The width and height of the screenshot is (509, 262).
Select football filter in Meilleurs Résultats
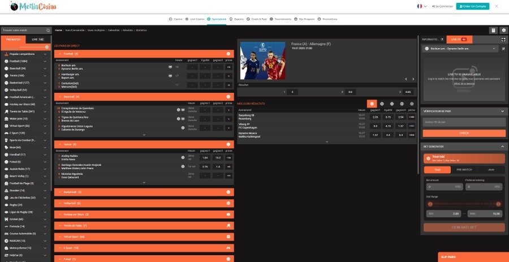point(372,104)
